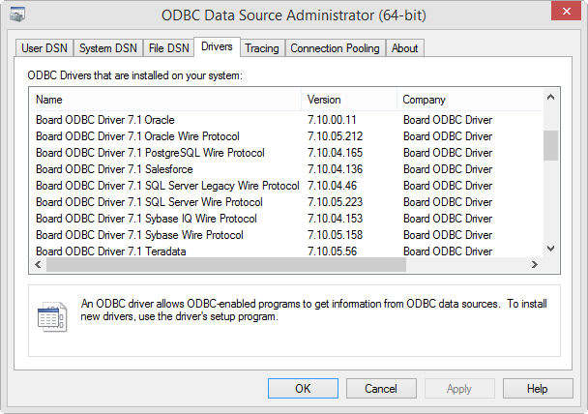Click the horizontal scroll left arrow
Viewport: 588px width, 414px height.
pos(38,264)
